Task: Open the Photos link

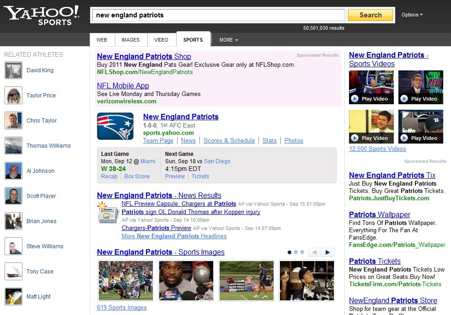Action: (x=294, y=140)
